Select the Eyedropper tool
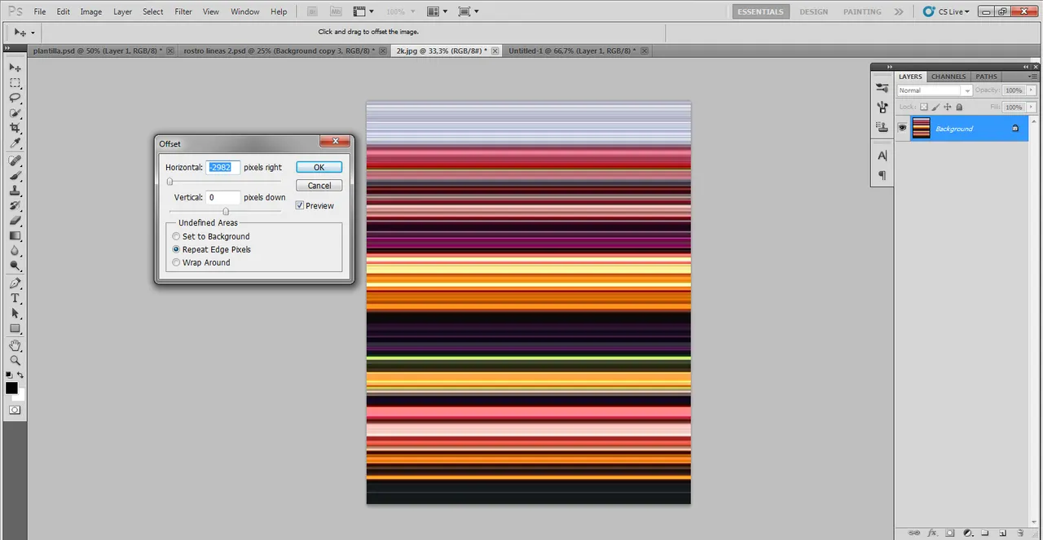 pyautogui.click(x=15, y=144)
